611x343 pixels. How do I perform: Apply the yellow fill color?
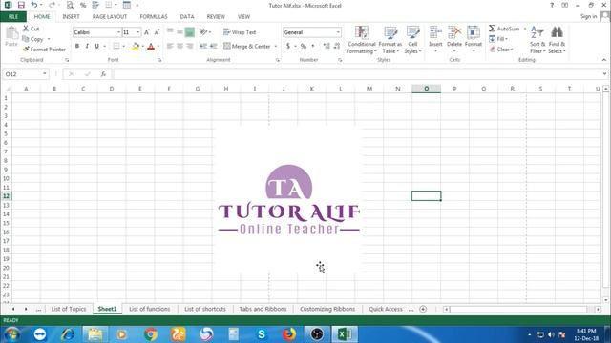(136, 46)
